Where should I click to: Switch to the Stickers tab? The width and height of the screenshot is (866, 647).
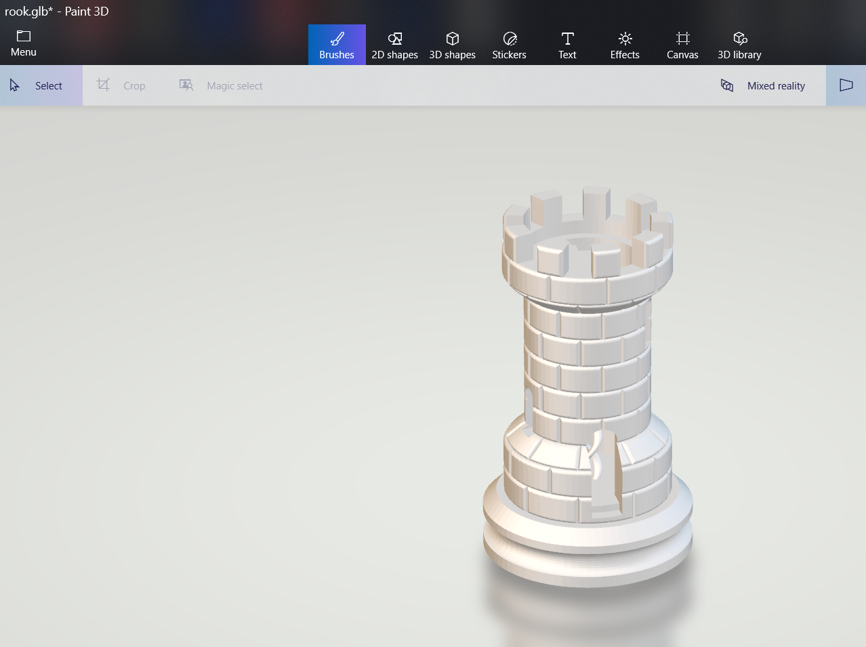tap(509, 45)
